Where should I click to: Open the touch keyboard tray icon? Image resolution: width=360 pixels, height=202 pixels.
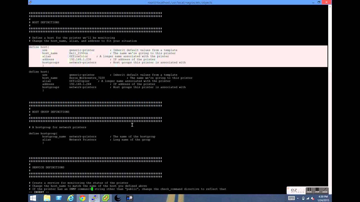pos(291,198)
